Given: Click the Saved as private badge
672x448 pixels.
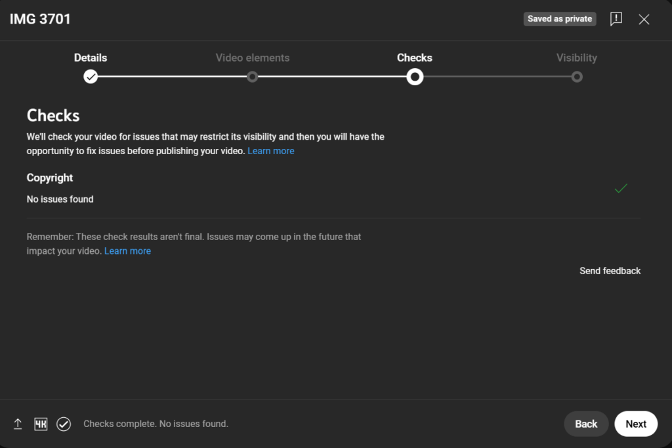Looking at the screenshot, I should click(560, 19).
